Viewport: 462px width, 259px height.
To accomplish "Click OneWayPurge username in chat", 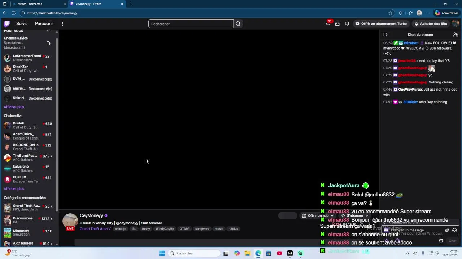I will click(x=410, y=90).
